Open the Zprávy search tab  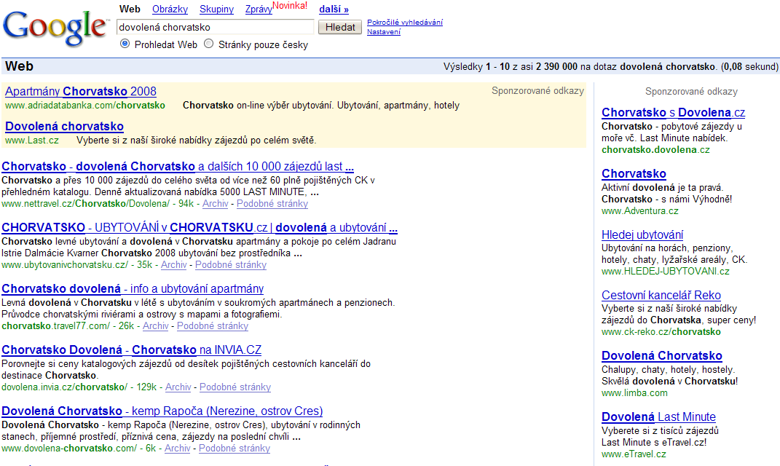pyautogui.click(x=259, y=9)
